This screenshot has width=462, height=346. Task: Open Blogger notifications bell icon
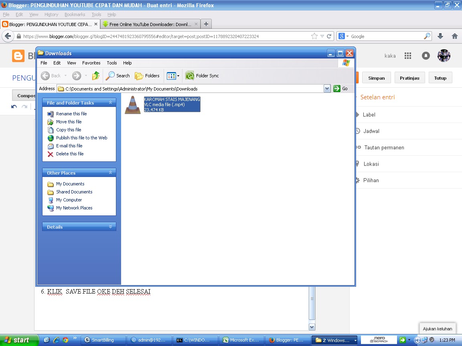click(x=426, y=56)
